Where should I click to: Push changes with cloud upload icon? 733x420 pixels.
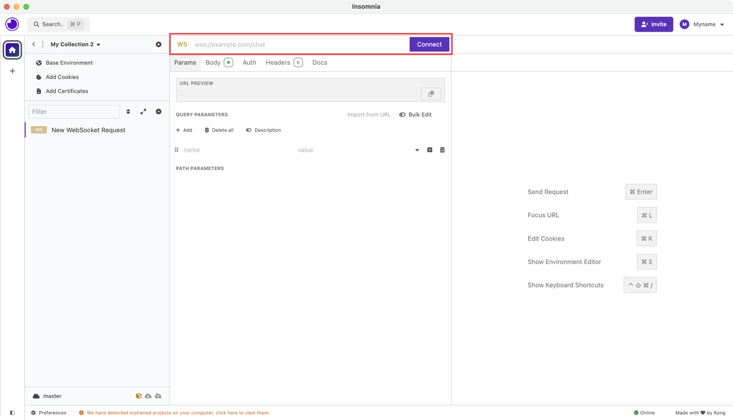[158, 396]
